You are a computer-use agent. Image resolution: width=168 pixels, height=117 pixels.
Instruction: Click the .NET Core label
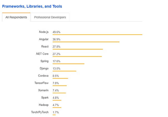[x=42, y=54]
